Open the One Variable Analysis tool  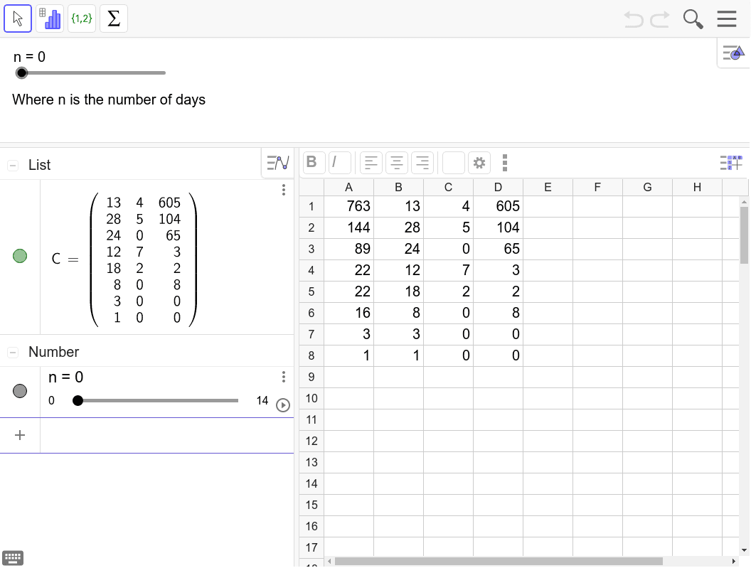50,18
